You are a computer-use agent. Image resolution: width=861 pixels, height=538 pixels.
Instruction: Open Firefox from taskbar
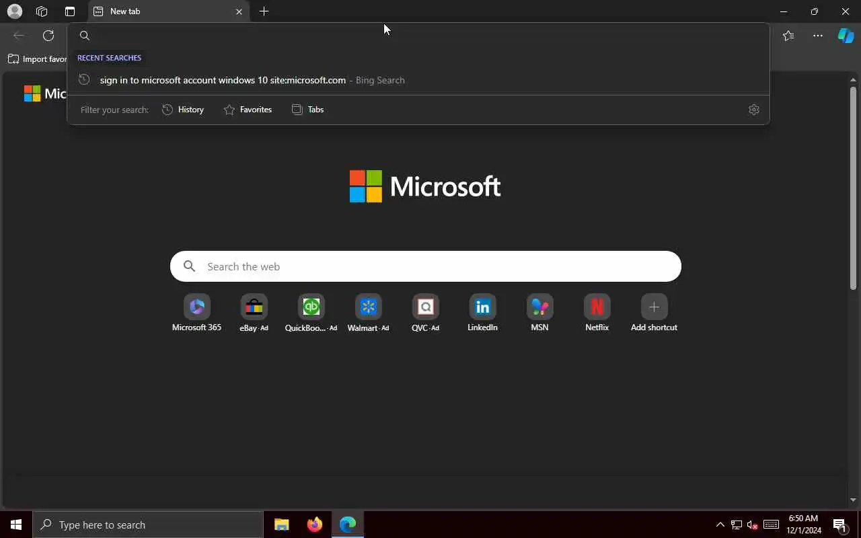coord(315,525)
